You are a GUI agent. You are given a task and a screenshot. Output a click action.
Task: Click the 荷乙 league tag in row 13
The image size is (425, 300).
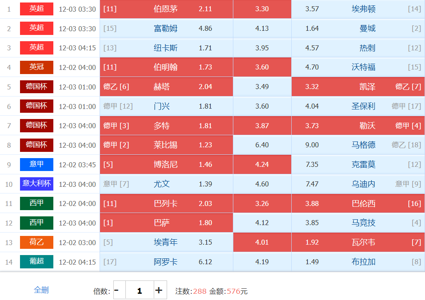click(x=37, y=242)
